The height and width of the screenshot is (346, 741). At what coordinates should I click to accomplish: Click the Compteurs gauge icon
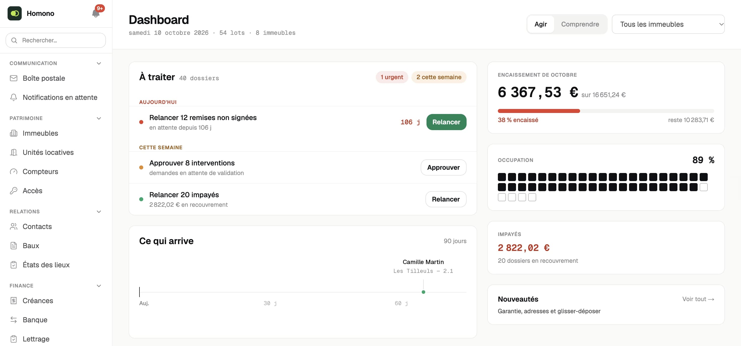14,171
